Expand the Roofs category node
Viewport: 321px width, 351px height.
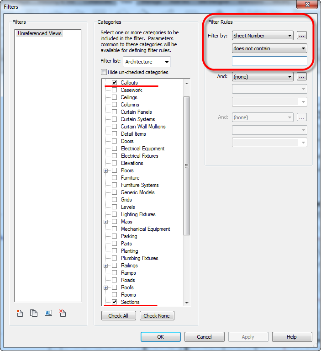click(106, 287)
